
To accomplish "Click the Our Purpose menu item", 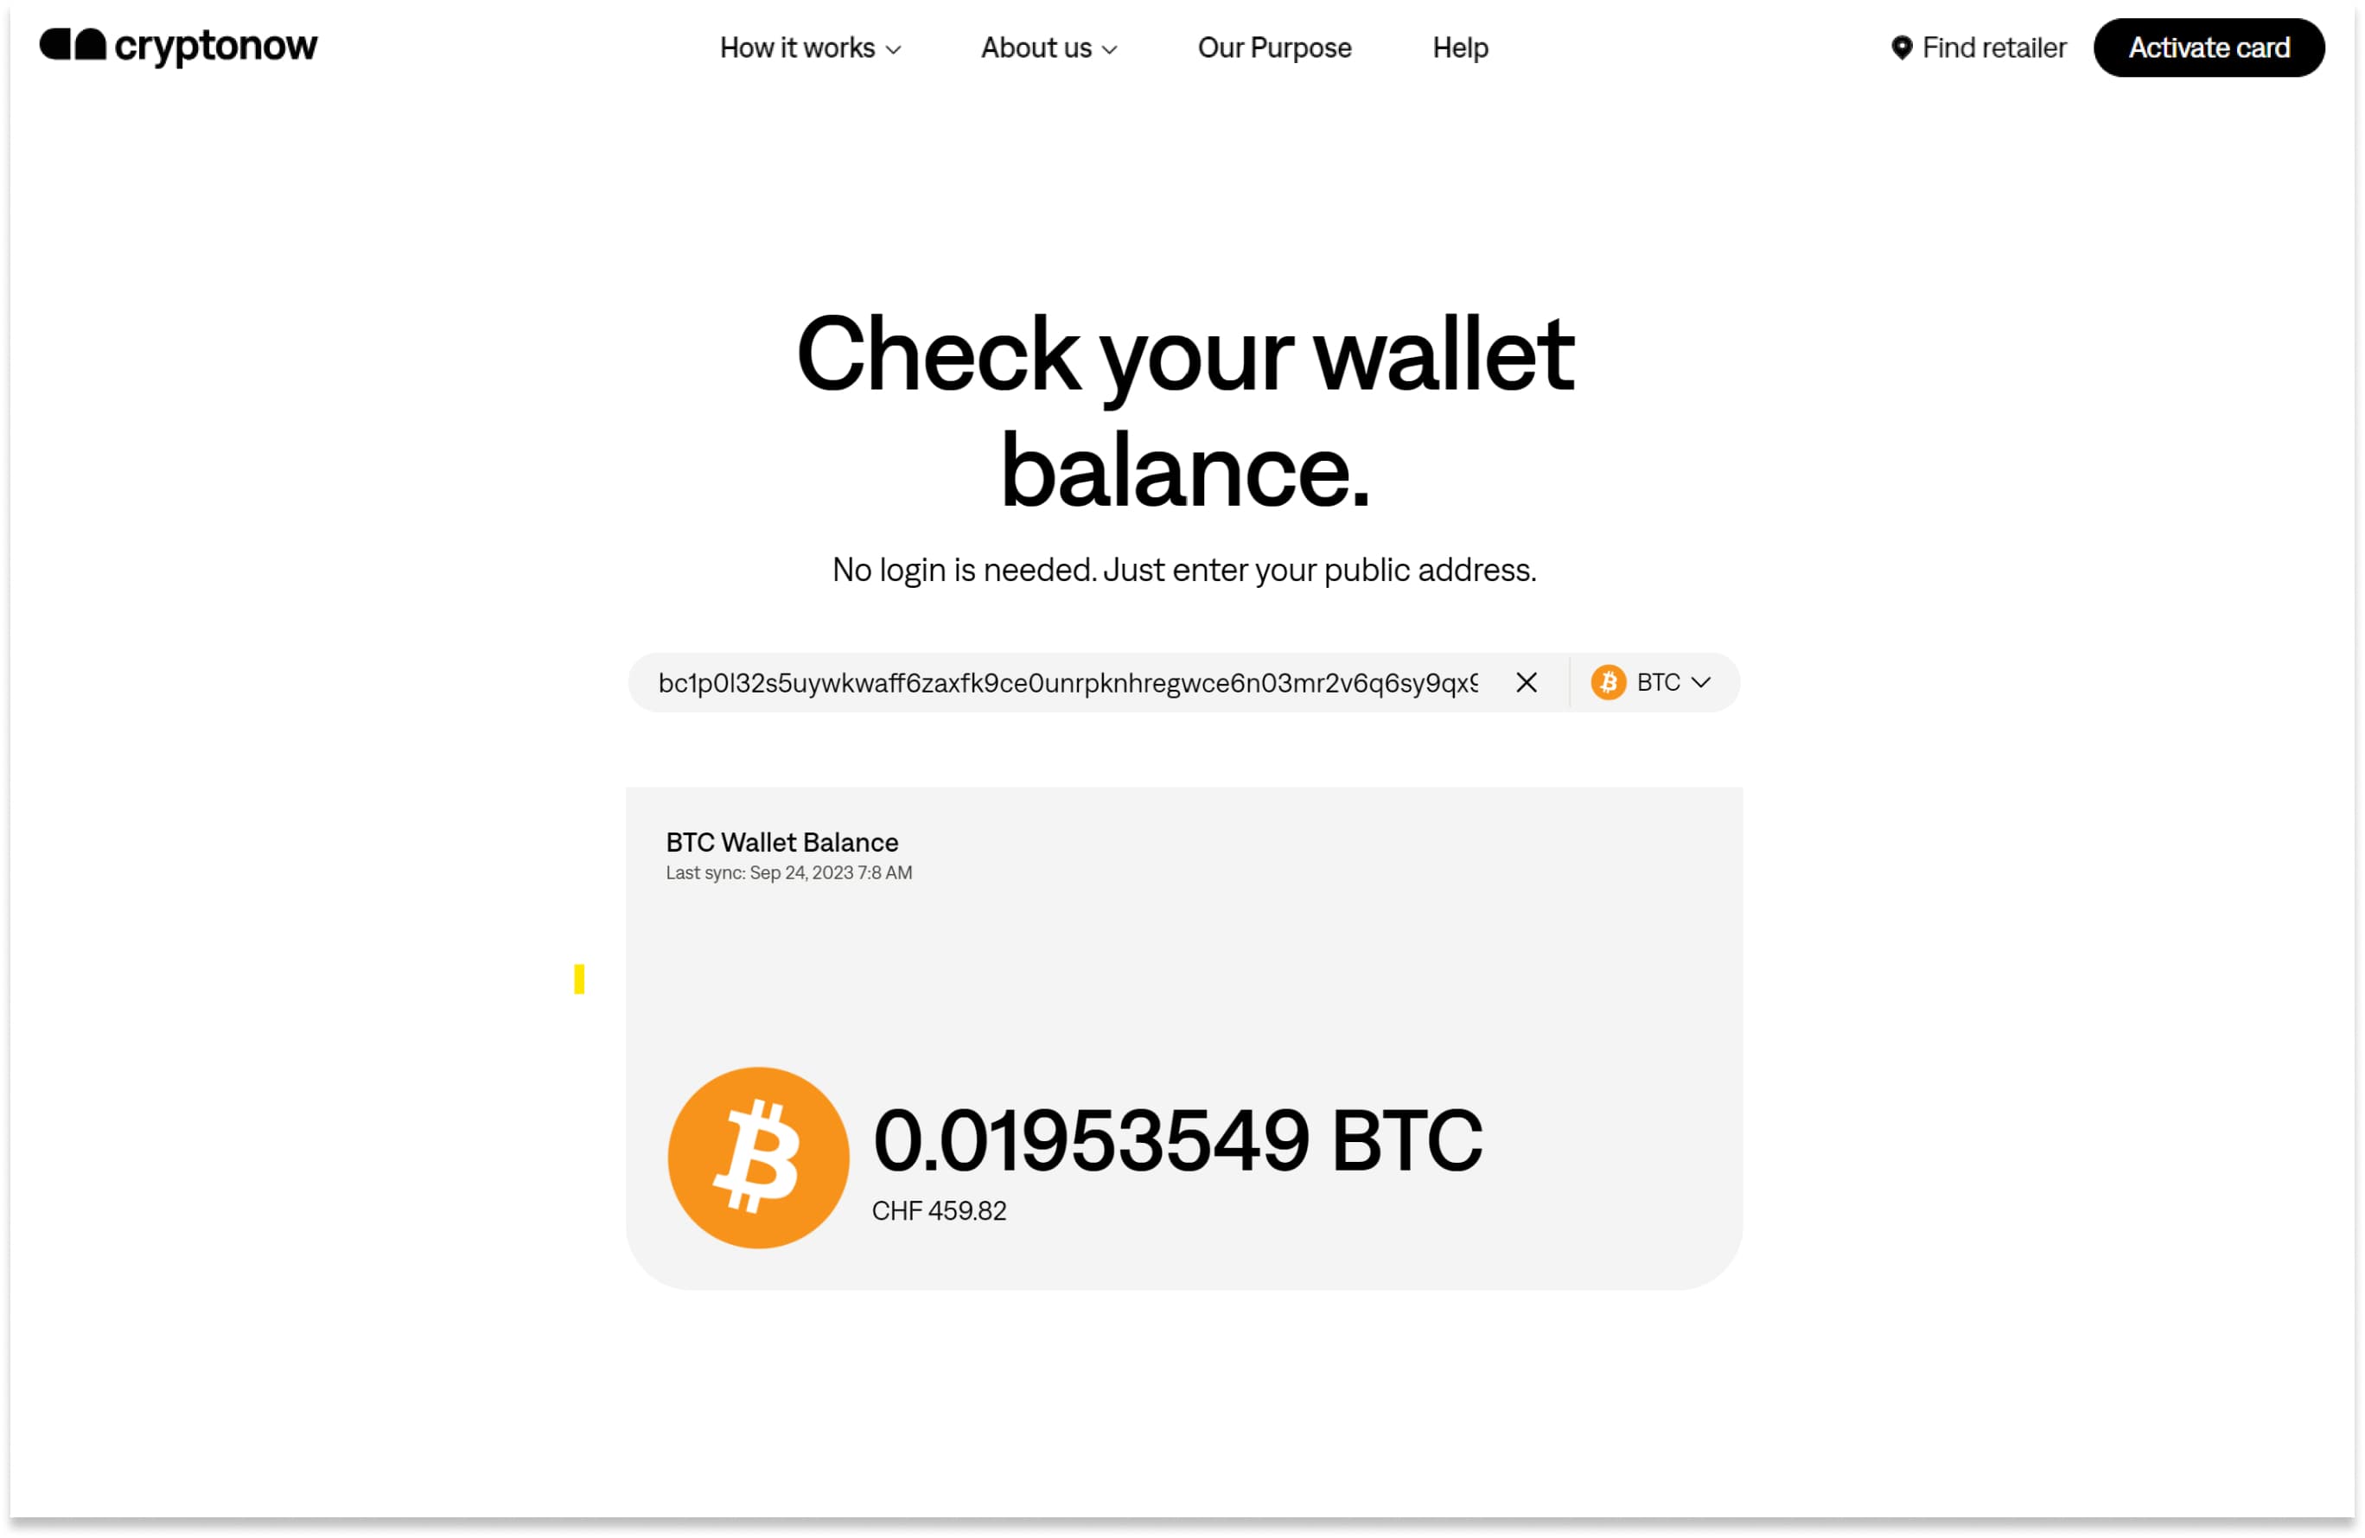I will [1274, 47].
